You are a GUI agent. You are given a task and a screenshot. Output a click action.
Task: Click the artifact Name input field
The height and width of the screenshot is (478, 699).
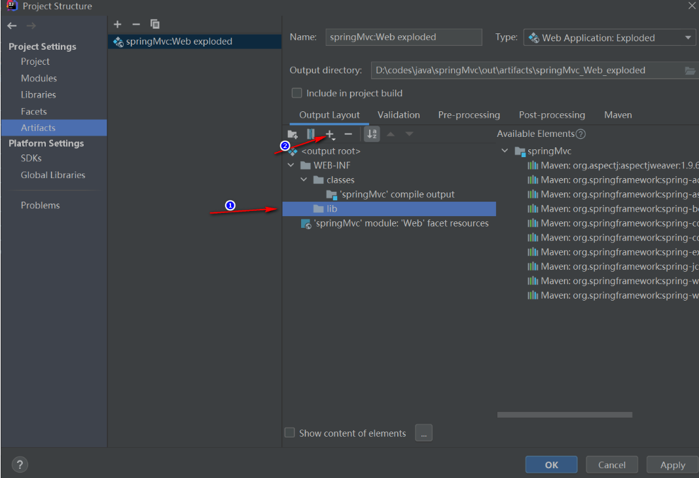pos(403,37)
